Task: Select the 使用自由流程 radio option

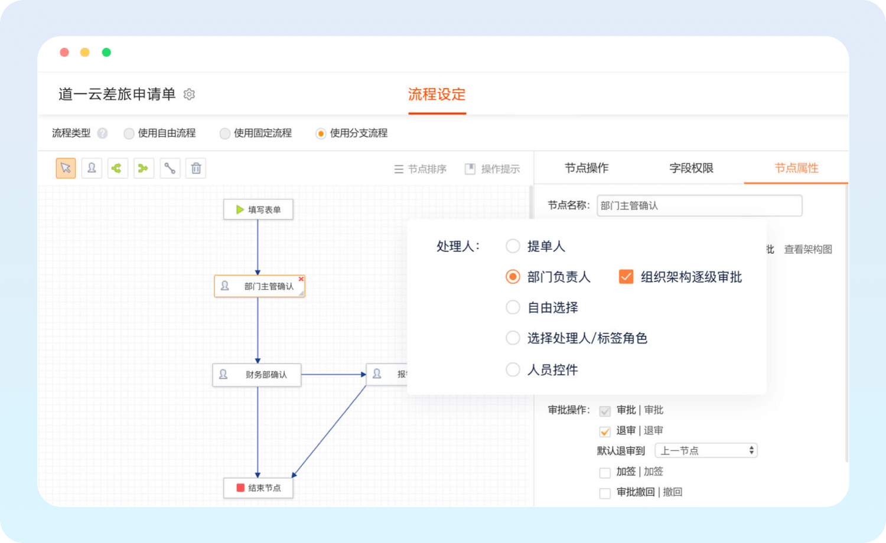Action: (129, 133)
